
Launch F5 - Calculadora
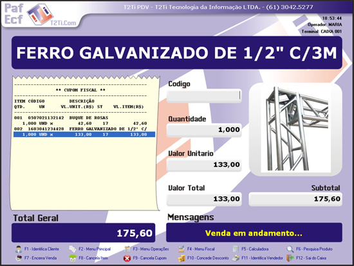pos(255,249)
